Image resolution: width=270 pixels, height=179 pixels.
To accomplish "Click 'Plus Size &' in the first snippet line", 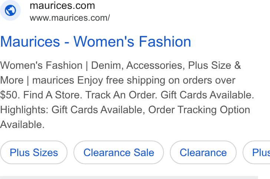I will coord(214,65).
